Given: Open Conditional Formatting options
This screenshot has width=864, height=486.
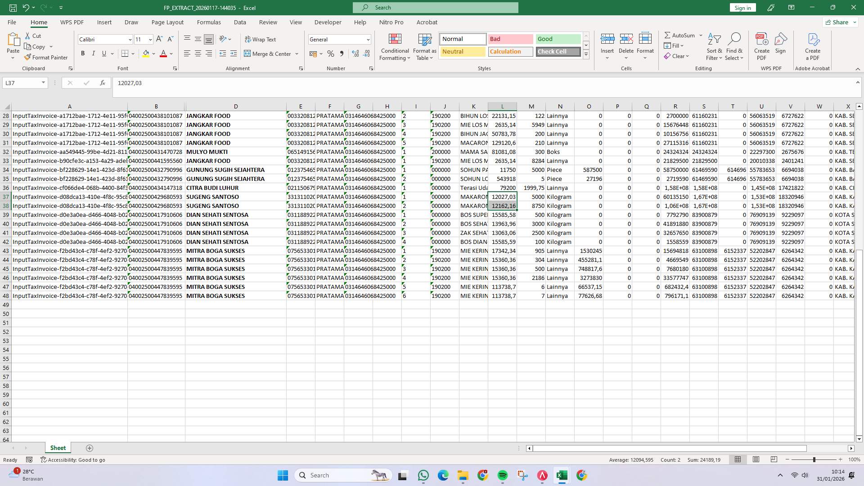Looking at the screenshot, I should point(395,47).
